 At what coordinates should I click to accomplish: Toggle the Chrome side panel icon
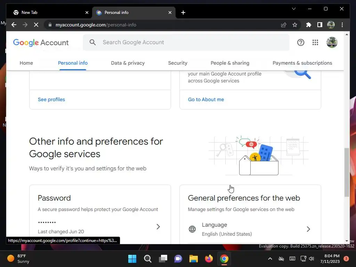pyautogui.click(x=320, y=25)
